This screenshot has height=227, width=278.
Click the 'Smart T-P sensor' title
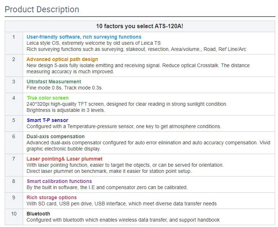pos(47,120)
